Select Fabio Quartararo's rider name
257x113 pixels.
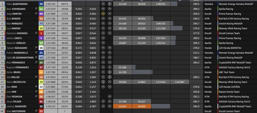tap(17, 4)
